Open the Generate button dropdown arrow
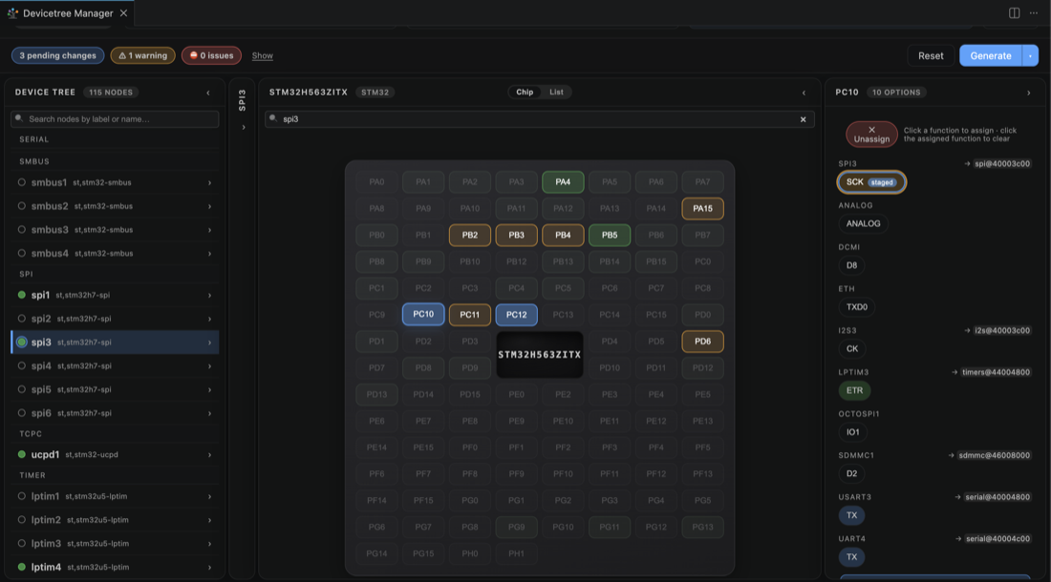Screen dimensions: 1051x582 pos(1030,55)
